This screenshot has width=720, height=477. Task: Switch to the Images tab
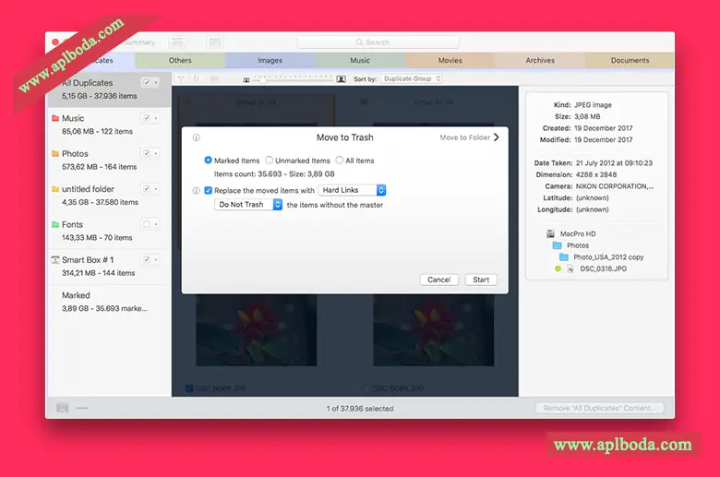270,61
